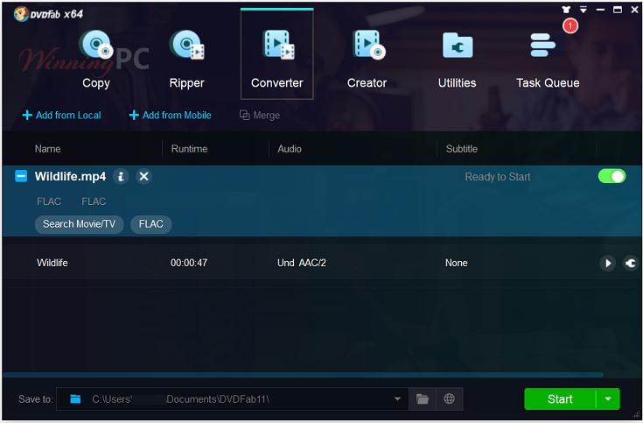643x423 pixels.
Task: Select the Converter module
Action: [276, 54]
